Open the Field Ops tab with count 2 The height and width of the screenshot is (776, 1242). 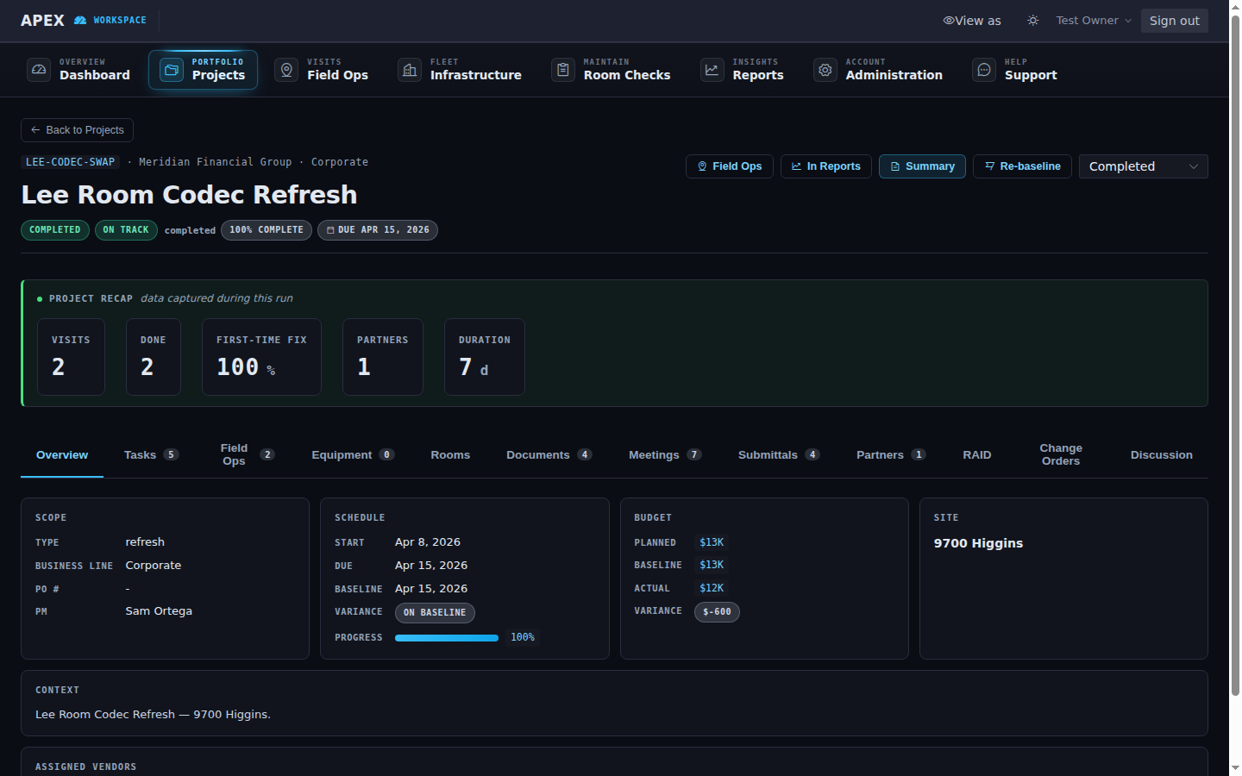pyautogui.click(x=248, y=455)
